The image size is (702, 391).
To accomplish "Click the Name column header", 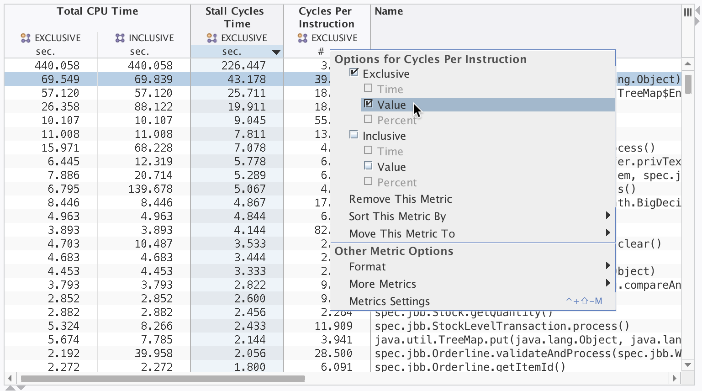I will coord(389,11).
